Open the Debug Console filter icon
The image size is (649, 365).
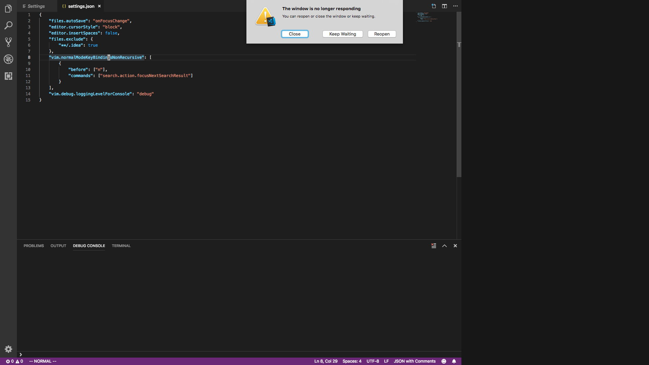click(434, 246)
